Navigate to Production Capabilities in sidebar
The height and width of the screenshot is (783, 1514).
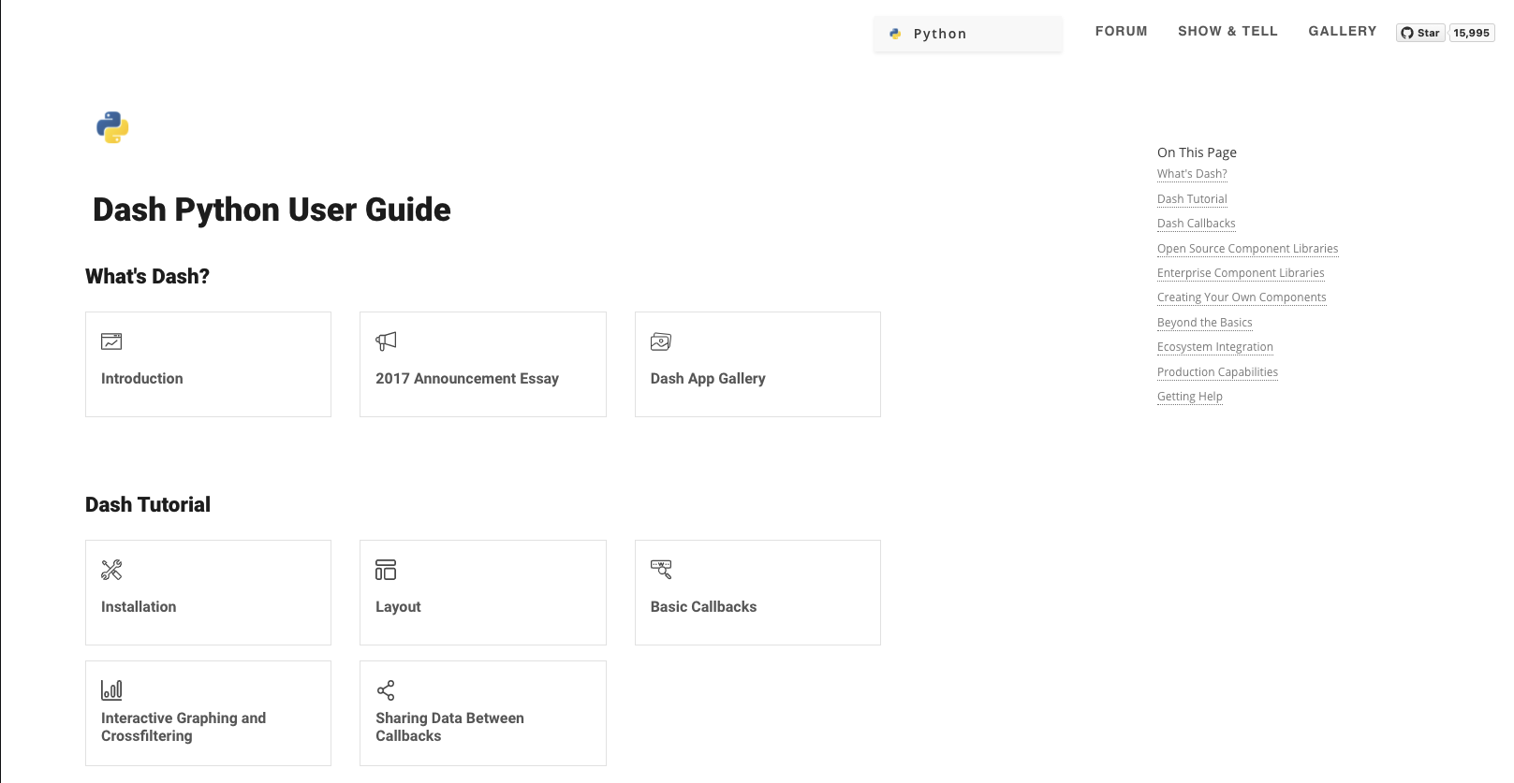(1217, 372)
